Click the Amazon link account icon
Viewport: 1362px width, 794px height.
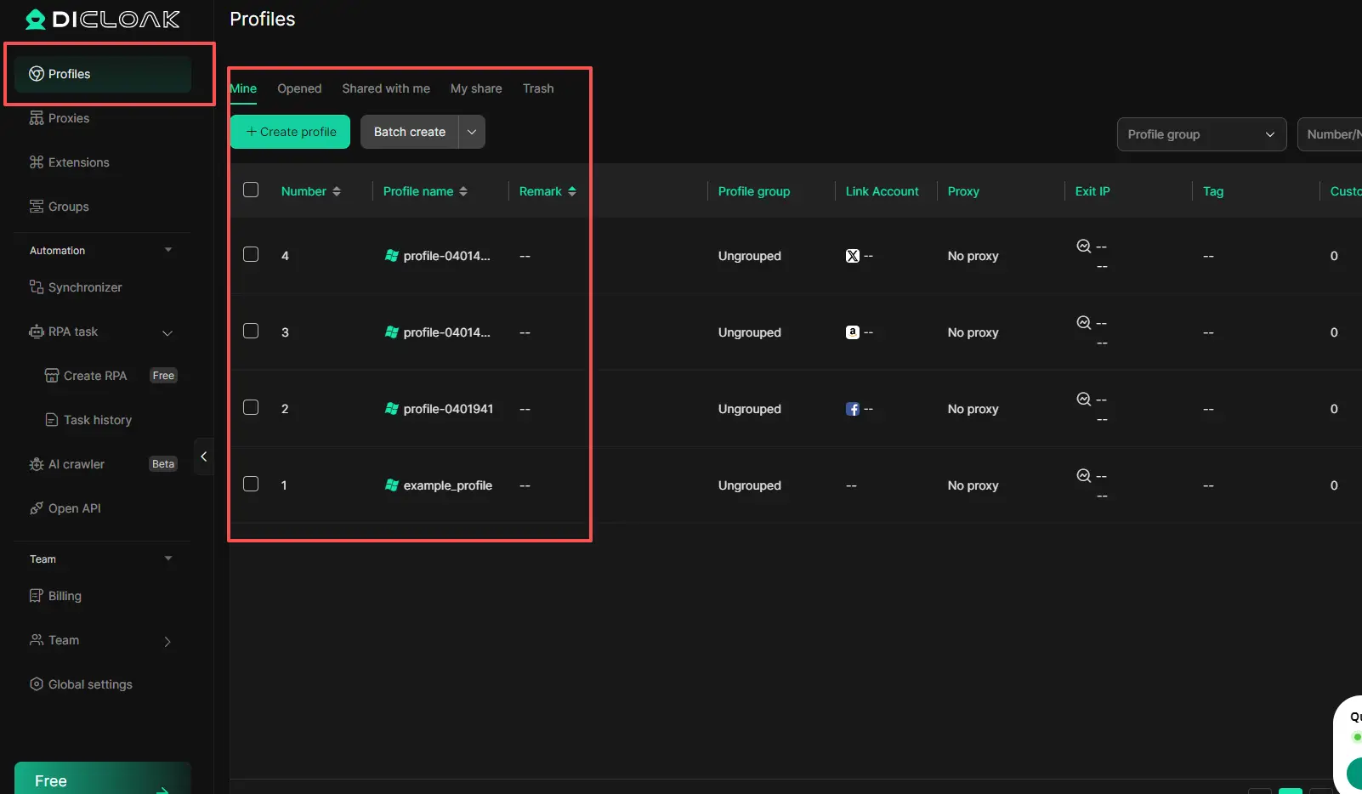[x=852, y=332]
